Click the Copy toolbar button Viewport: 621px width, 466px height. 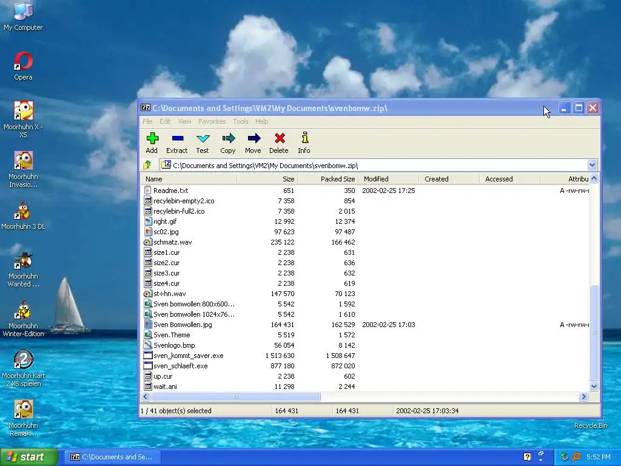point(228,143)
